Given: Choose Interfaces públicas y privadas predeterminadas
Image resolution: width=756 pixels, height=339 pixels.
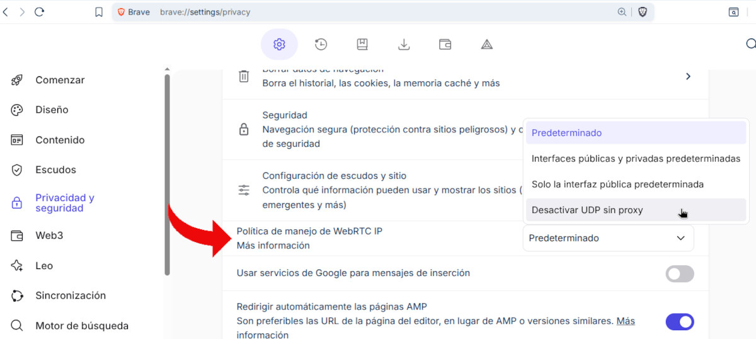Looking at the screenshot, I should 636,159.
